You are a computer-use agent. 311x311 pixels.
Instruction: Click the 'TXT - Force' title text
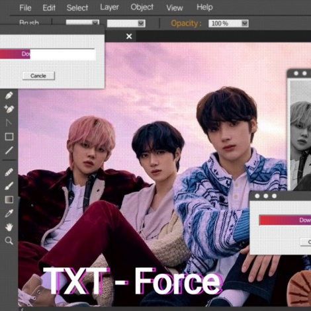point(133,281)
